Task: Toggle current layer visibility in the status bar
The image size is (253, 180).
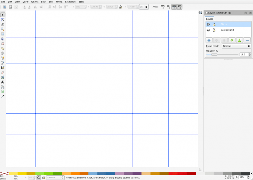Action: point(39,177)
